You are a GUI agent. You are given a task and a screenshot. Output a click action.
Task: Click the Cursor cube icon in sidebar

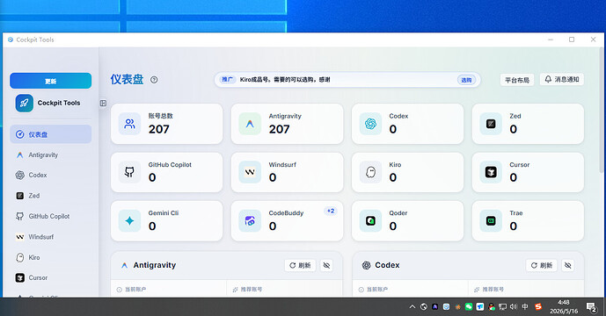20,277
